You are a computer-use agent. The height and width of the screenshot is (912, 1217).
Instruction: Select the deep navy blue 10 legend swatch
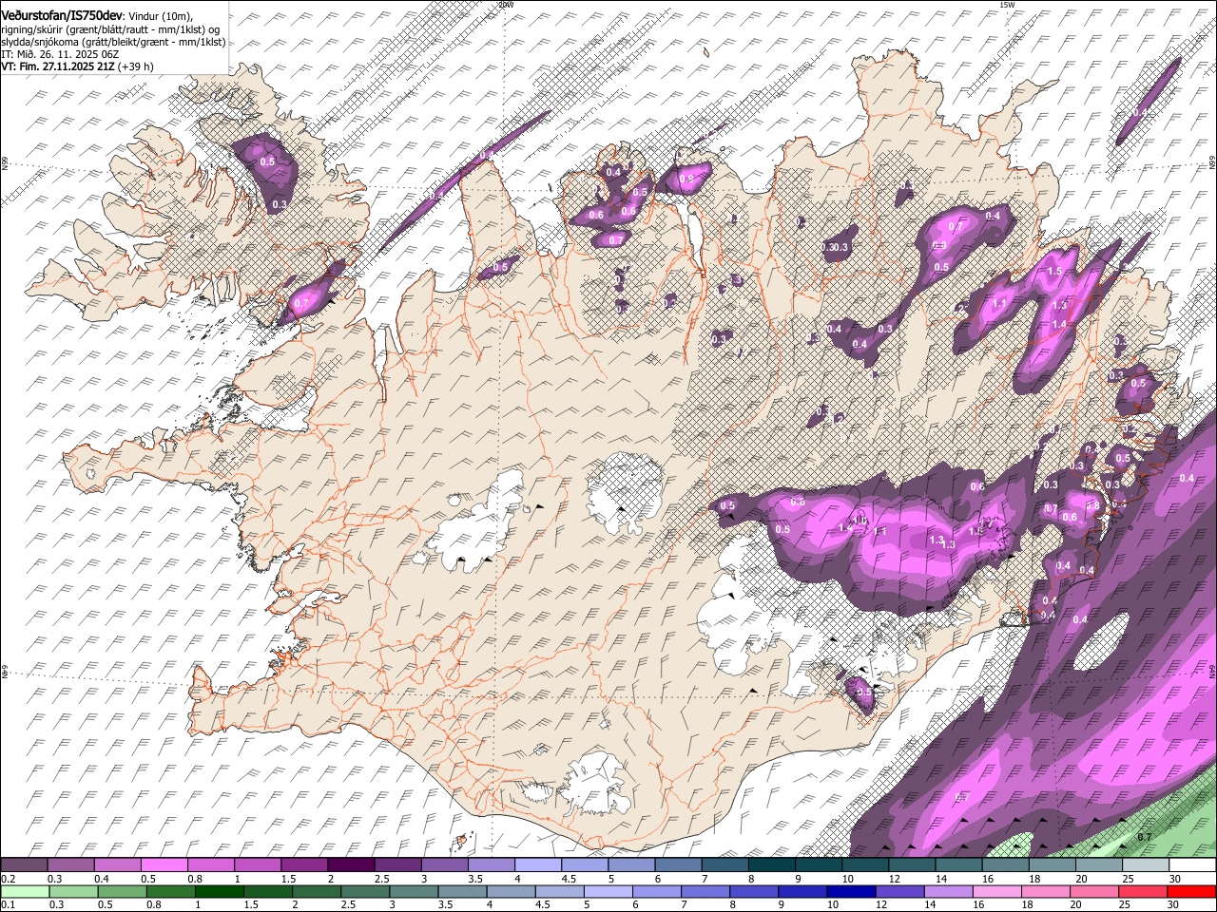[x=851, y=891]
